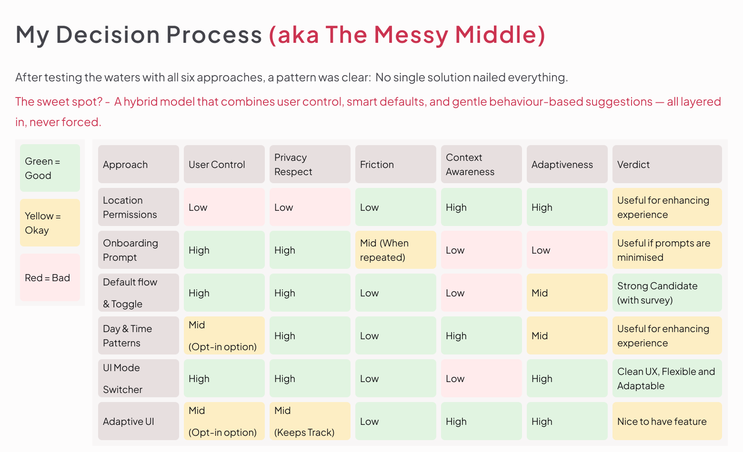The width and height of the screenshot is (743, 452).
Task: Select the "User Control" column header
Action: [224, 164]
